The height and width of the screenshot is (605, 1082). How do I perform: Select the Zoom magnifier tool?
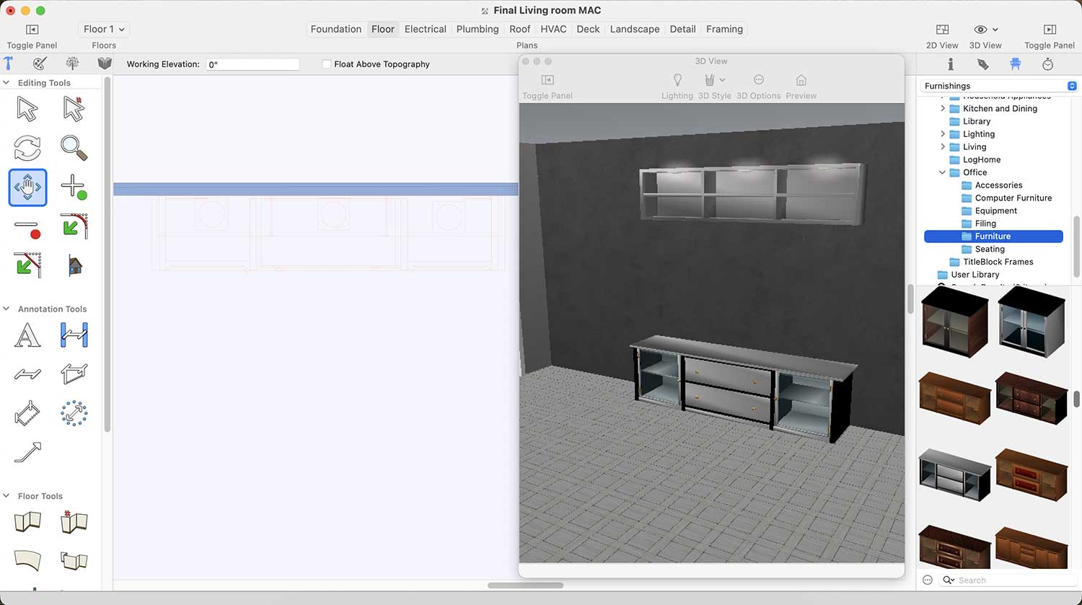[74, 148]
